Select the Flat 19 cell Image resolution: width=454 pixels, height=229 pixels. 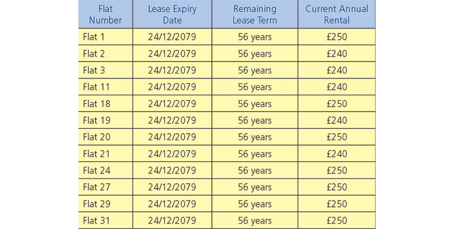point(106,120)
